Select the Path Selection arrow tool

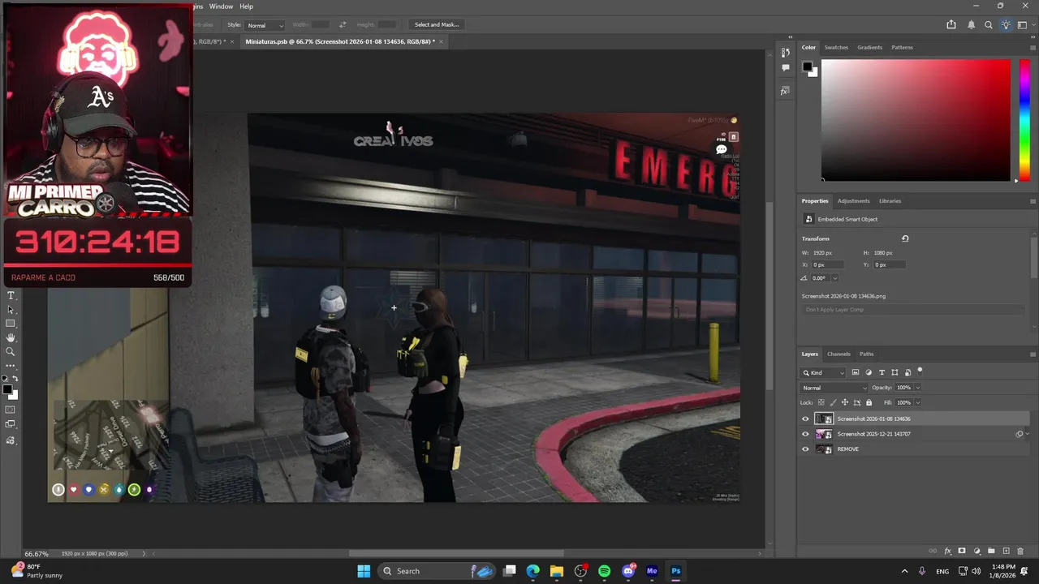pos(11,310)
